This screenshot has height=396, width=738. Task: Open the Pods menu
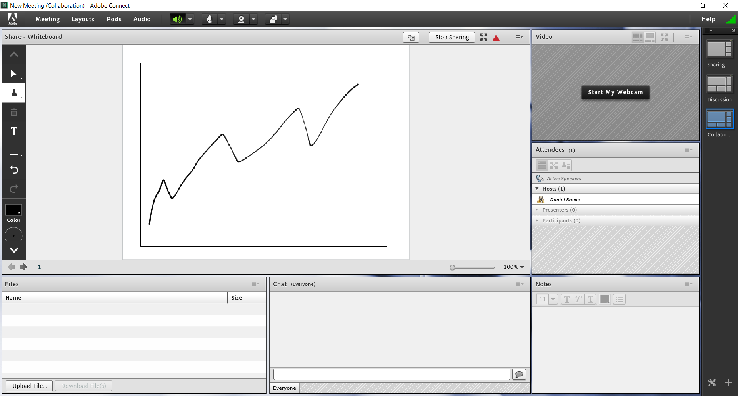pos(114,19)
